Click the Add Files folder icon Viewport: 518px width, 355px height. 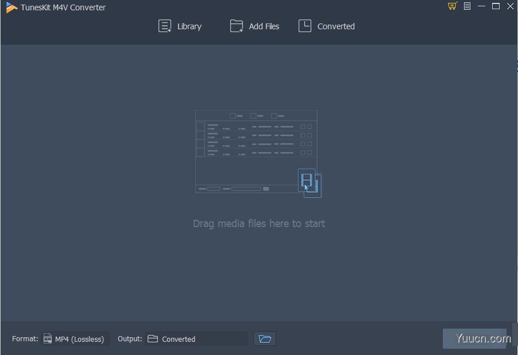[x=237, y=26]
